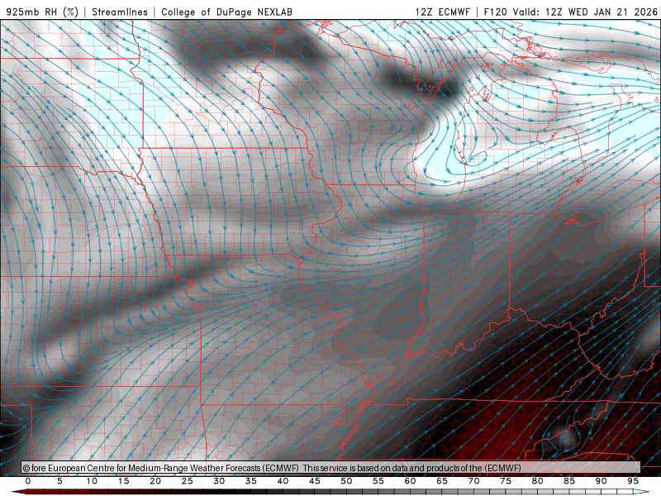This screenshot has width=661, height=496.
Task: Click the "College of DuPage NEXLAB" text
Action: click(226, 12)
